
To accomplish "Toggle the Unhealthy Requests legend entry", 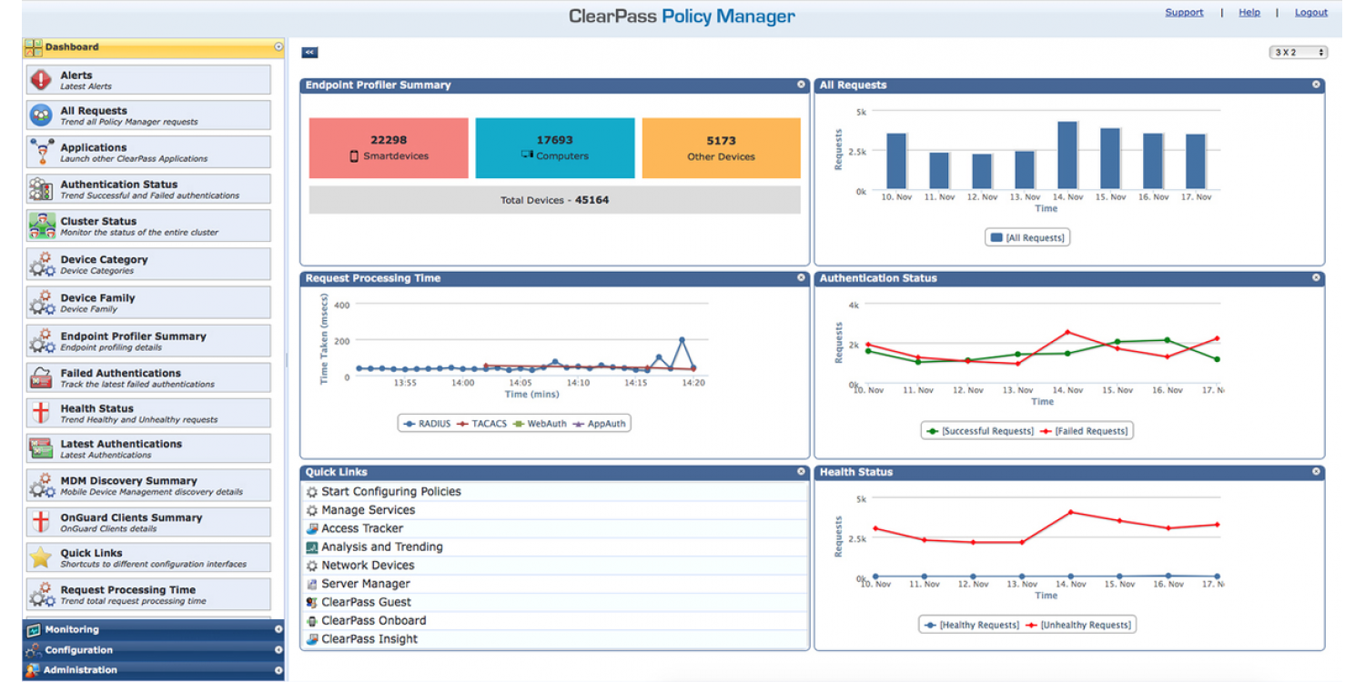I will tap(1077, 625).
